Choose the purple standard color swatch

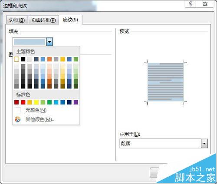[76, 102]
